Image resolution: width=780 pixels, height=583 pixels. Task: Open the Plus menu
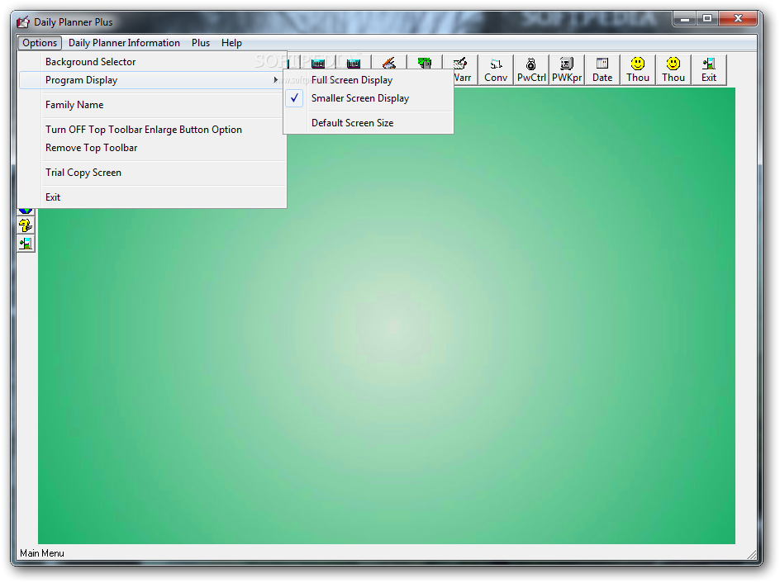point(201,43)
